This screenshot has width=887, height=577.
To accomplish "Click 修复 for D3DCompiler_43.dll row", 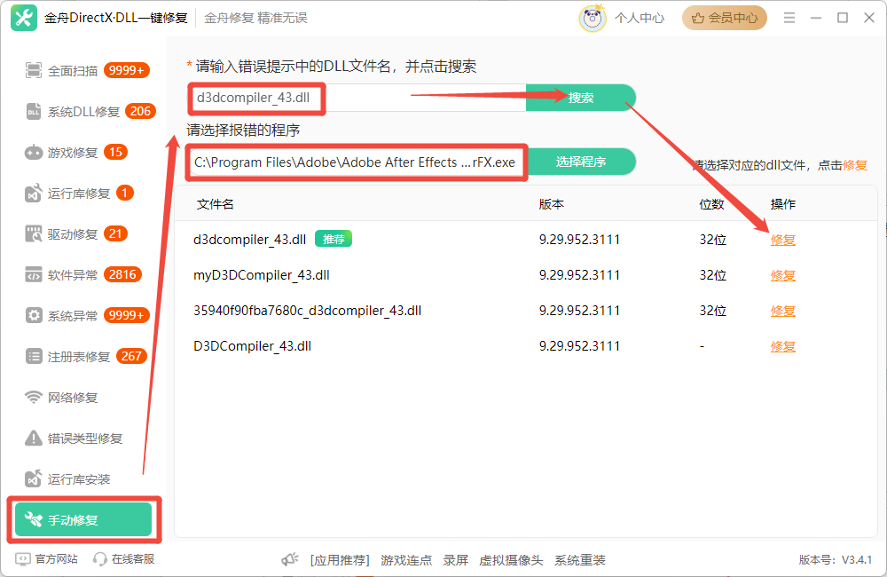I will (x=783, y=346).
